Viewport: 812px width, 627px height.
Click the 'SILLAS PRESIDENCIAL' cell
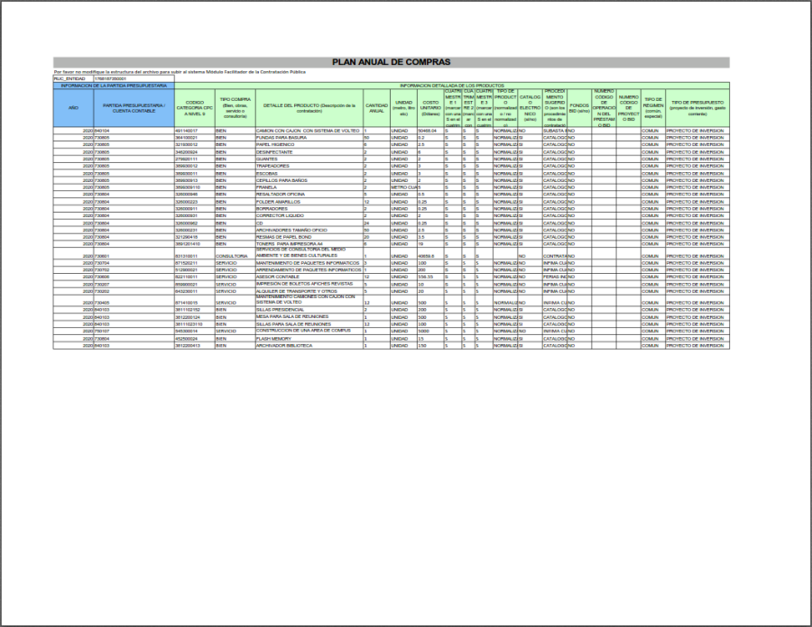309,310
